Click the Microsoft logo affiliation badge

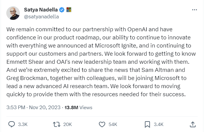click(x=69, y=10)
